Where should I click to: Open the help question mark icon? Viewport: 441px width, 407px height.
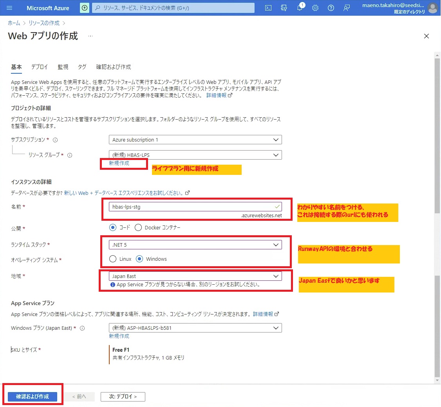[331, 8]
